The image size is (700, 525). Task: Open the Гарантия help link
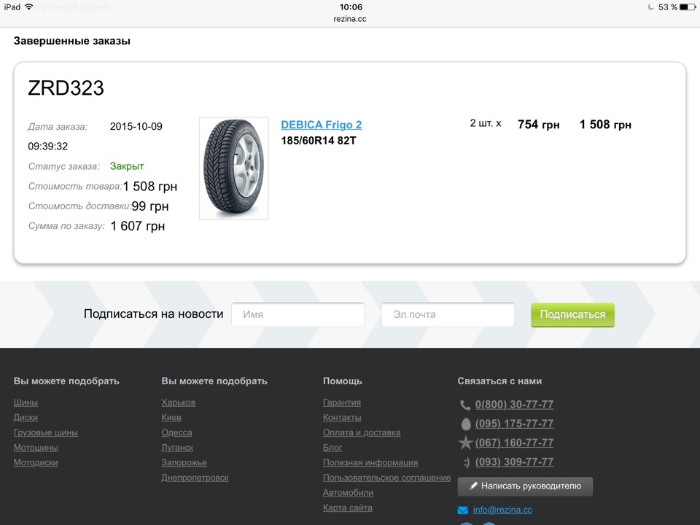click(x=341, y=402)
